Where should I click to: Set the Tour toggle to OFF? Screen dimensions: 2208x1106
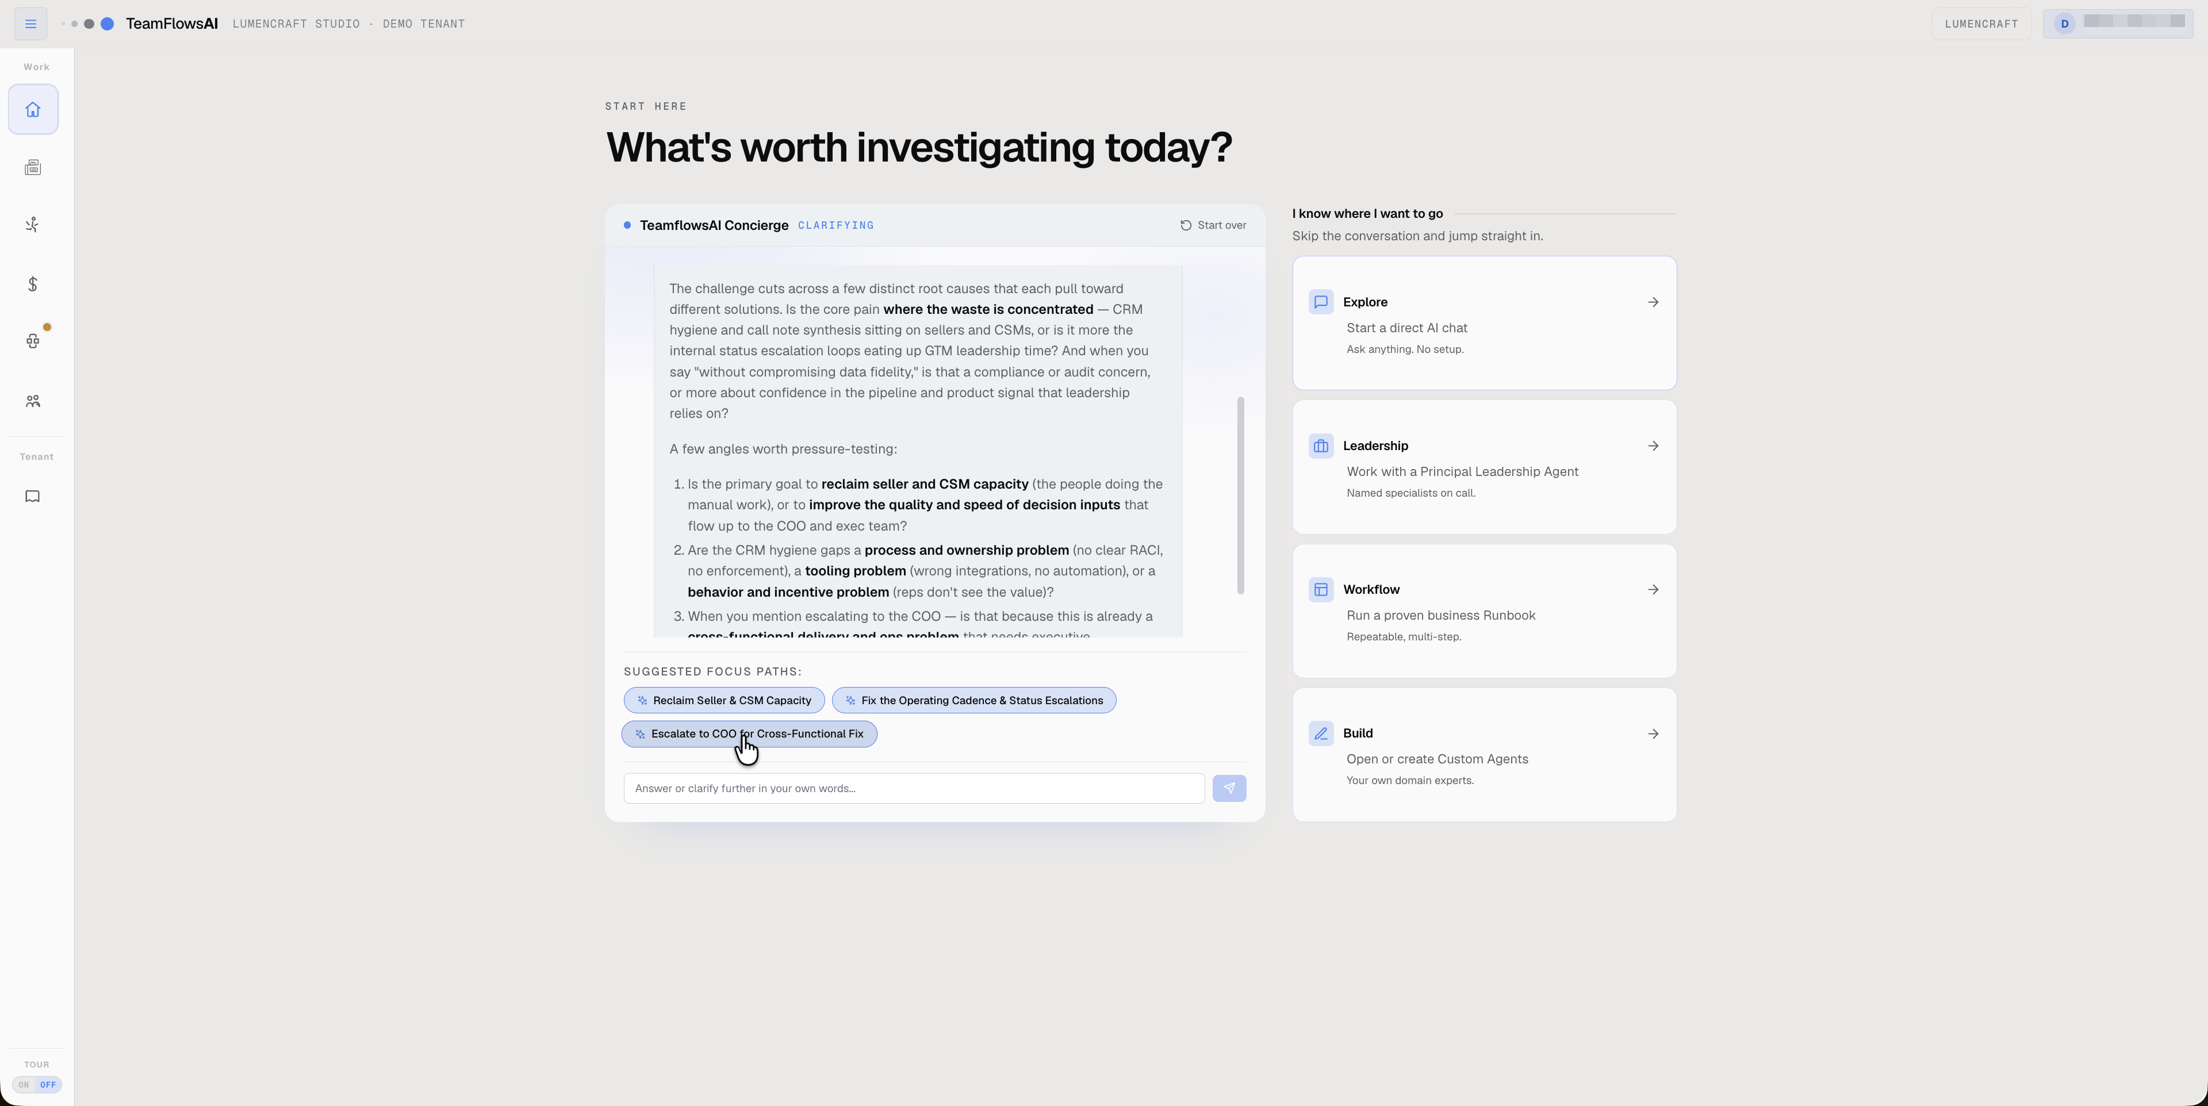tap(48, 1085)
